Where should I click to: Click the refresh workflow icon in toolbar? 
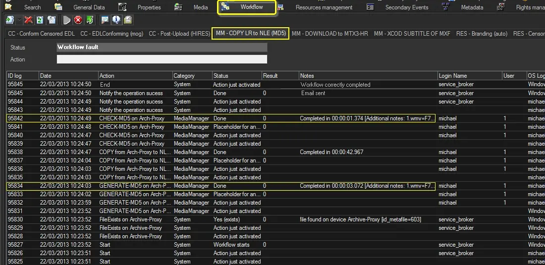point(40,20)
